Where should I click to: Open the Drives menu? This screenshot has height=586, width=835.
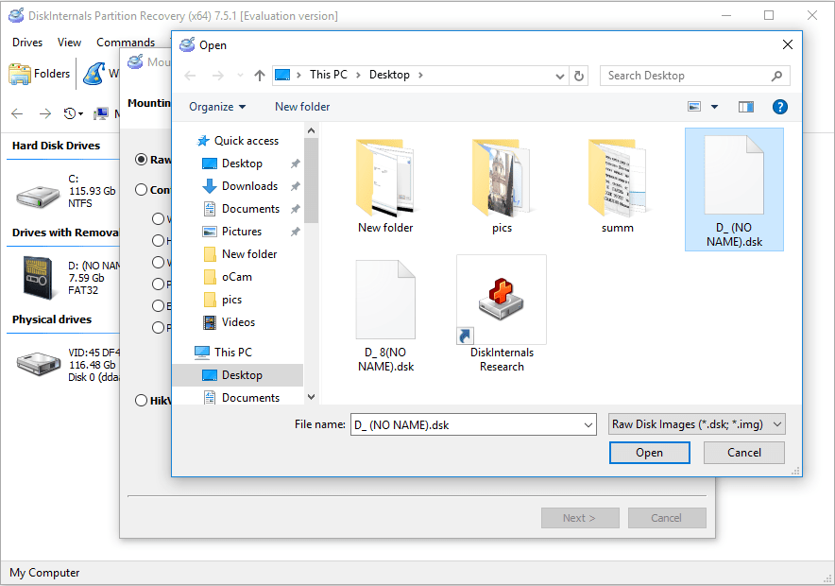pyautogui.click(x=27, y=43)
